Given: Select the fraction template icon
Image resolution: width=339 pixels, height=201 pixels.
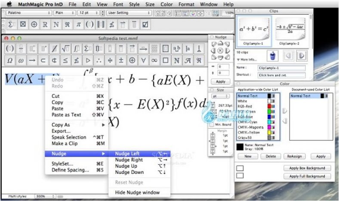Looking at the screenshot, I should 21,49.
